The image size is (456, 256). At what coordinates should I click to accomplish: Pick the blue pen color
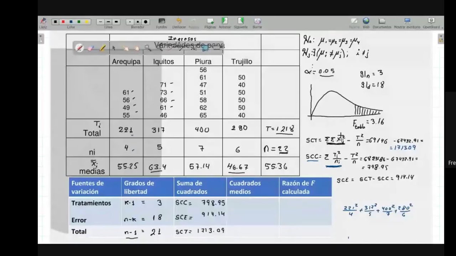tap(71, 22)
